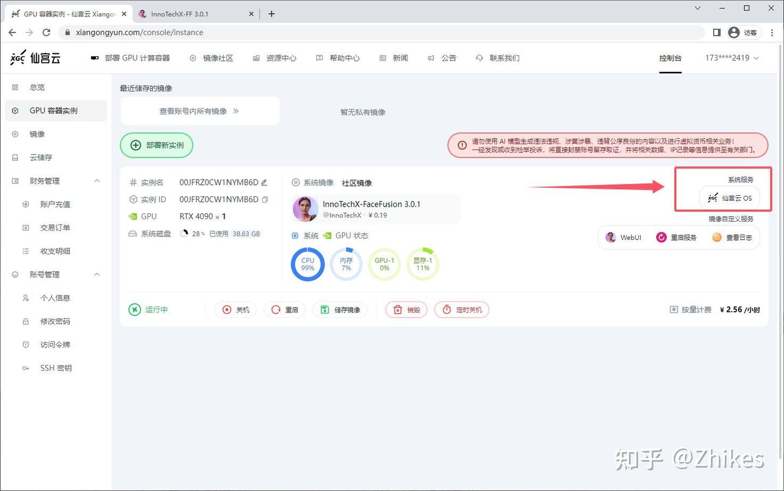The height and width of the screenshot is (491, 784).
Task: Open 个人信息 in the sidebar
Action: click(56, 298)
